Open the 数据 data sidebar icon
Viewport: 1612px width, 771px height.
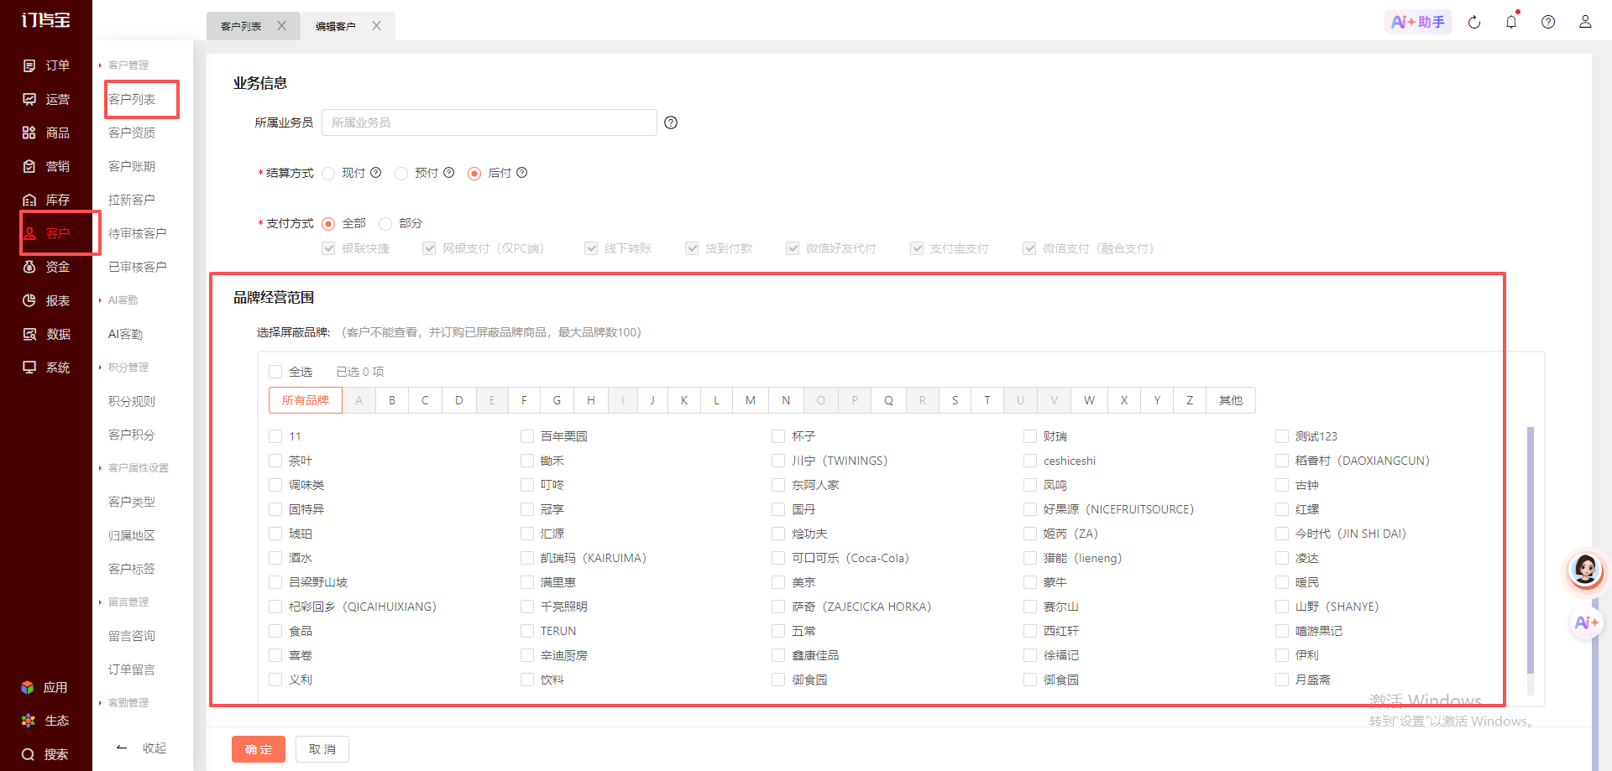pyautogui.click(x=29, y=334)
